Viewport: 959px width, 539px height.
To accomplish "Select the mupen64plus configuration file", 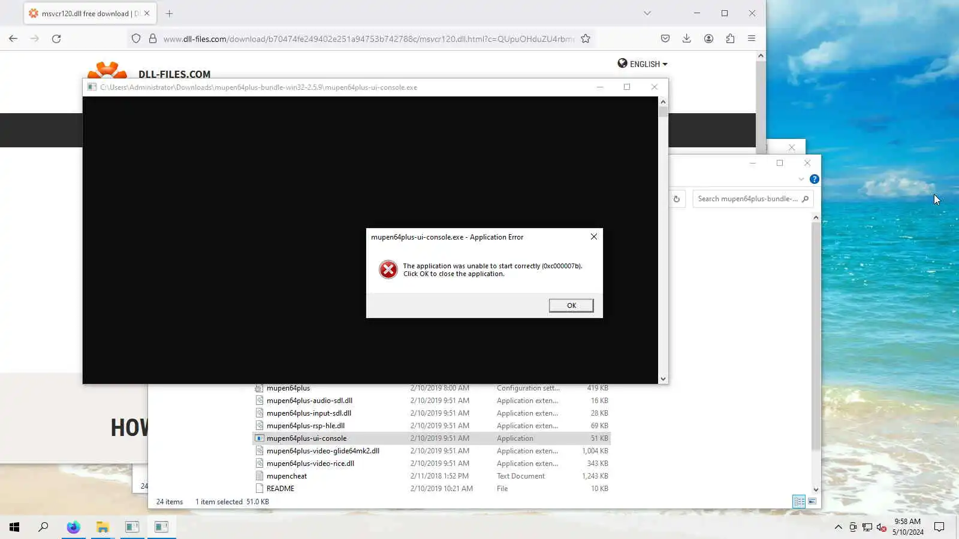I will pos(432,388).
